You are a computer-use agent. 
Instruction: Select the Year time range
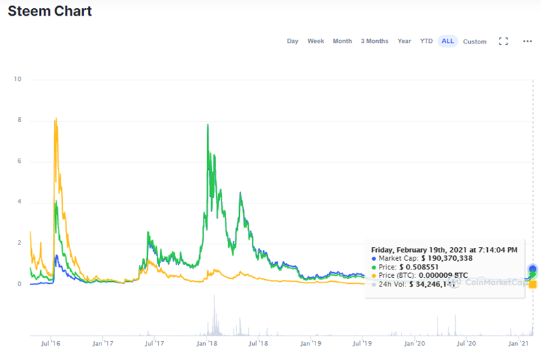pyautogui.click(x=404, y=41)
